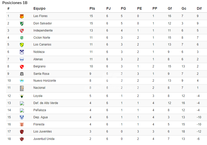The width and height of the screenshot is (207, 145).
Task: Click the Don Salvador club badge
Action: (22, 24)
